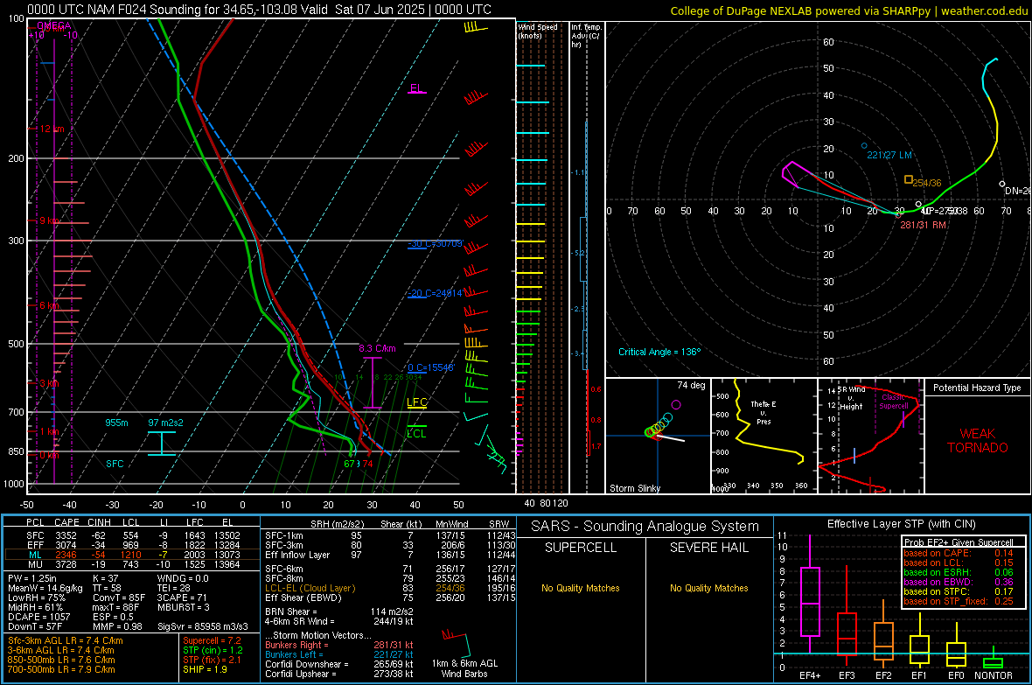Click the BRN Shear value line
This screenshot has height=685, width=1032.
[339, 612]
